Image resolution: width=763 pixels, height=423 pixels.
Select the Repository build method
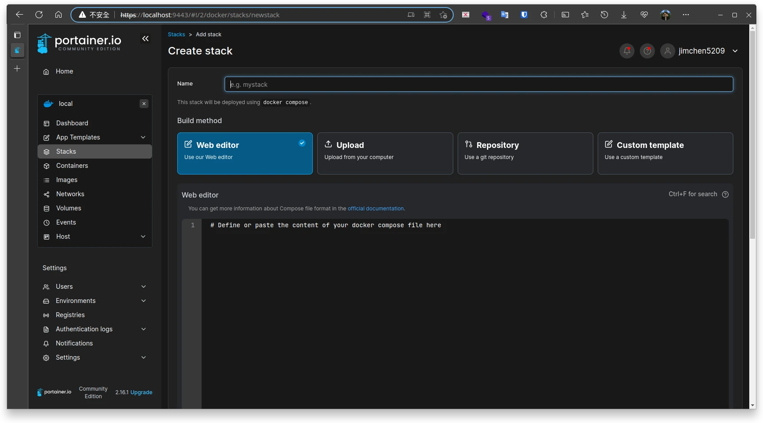tap(525, 153)
